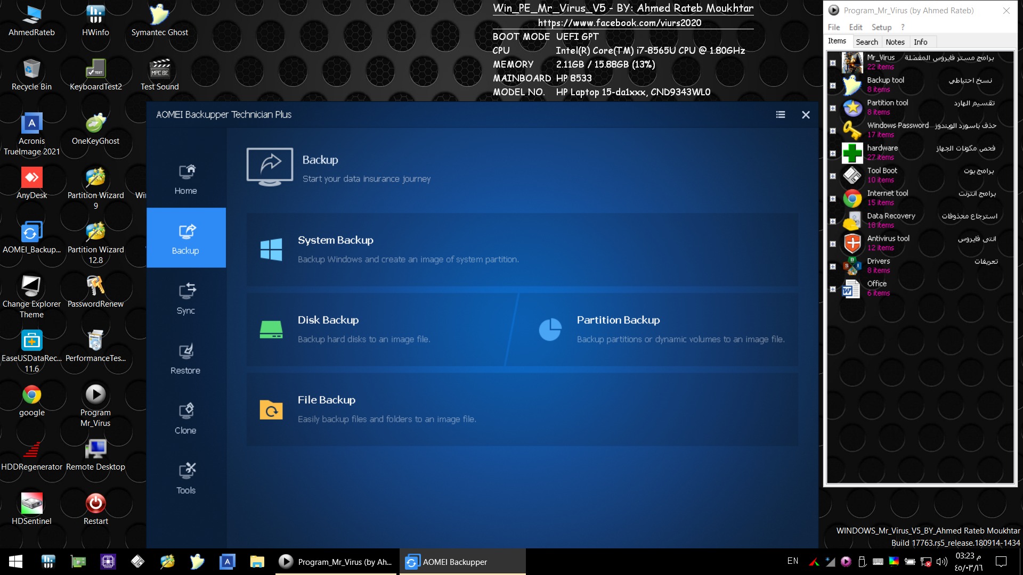Open PasswordRenew desktop icon
Screen dimensions: 1023x575
(95, 292)
